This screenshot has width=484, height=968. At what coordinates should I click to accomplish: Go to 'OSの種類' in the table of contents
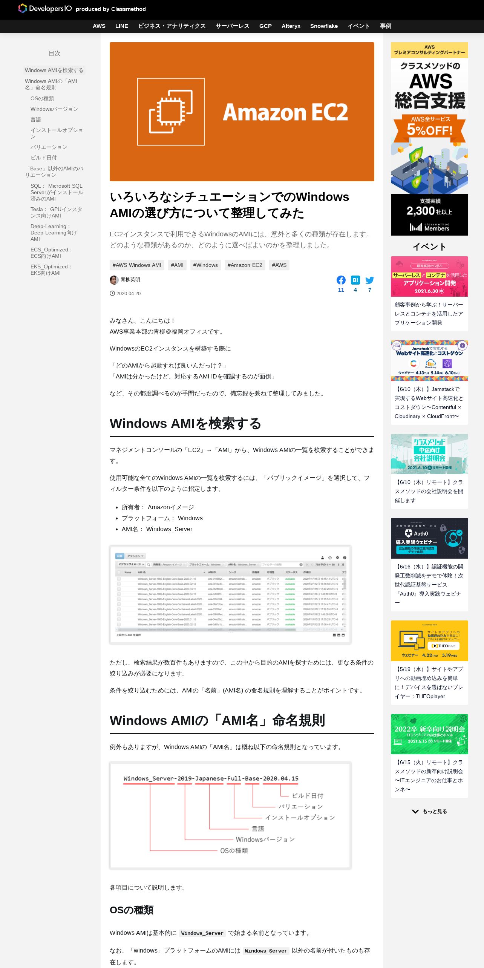(42, 98)
